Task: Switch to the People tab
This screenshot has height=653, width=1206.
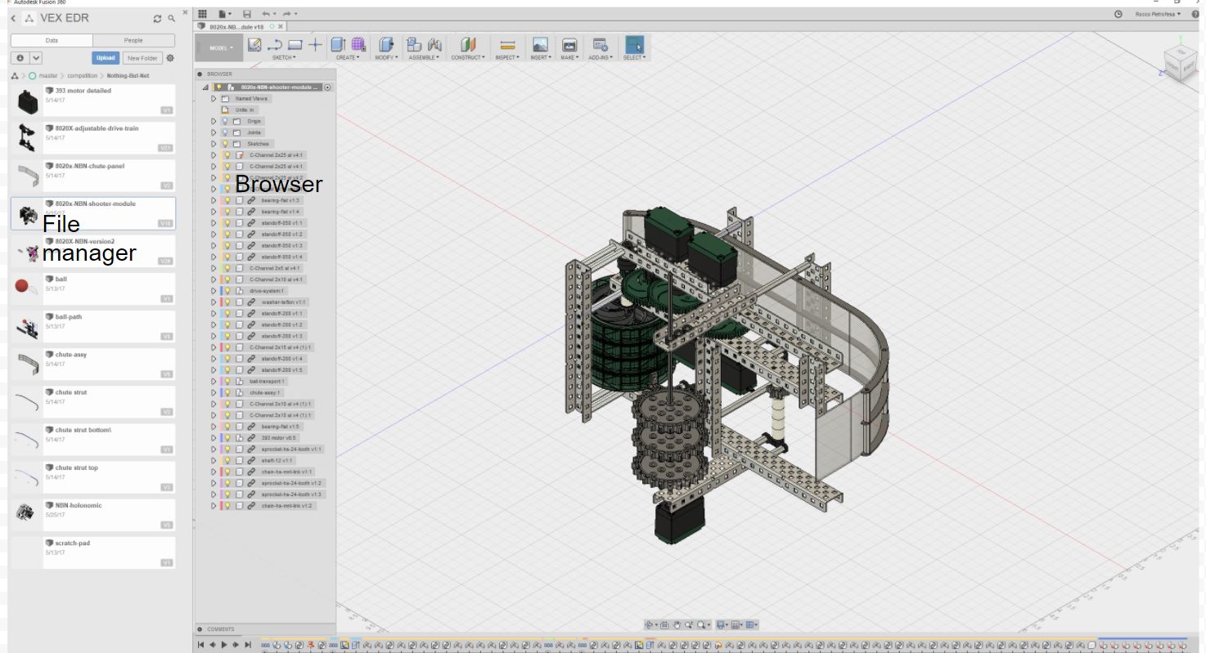Action: pos(133,40)
